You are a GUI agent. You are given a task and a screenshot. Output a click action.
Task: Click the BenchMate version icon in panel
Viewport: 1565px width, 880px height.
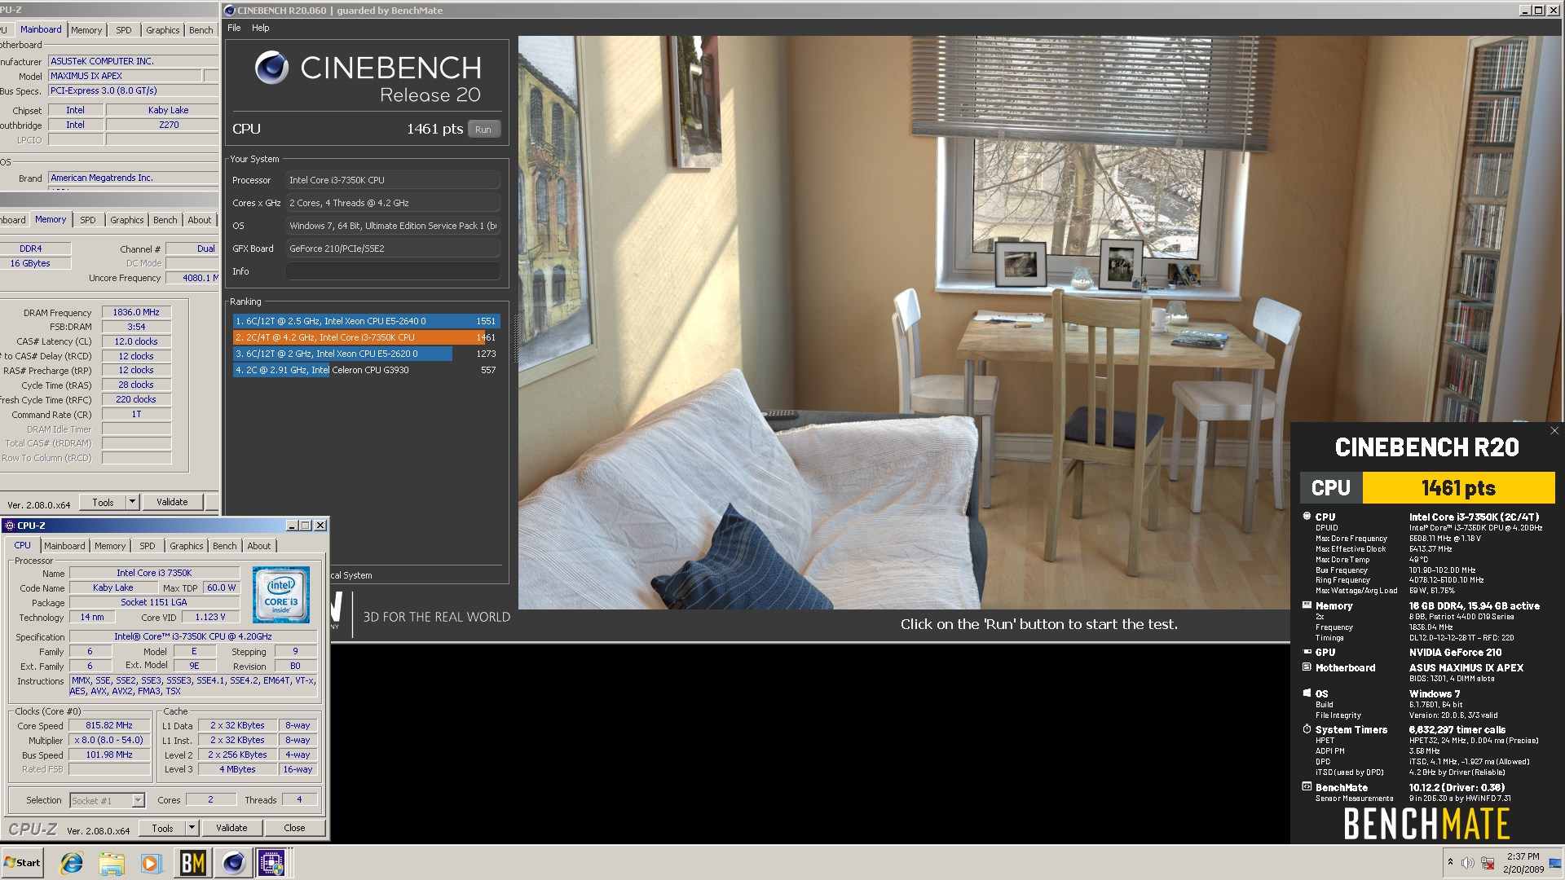[x=1307, y=787]
